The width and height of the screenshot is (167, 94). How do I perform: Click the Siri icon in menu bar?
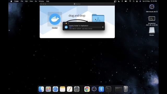point(140,1)
